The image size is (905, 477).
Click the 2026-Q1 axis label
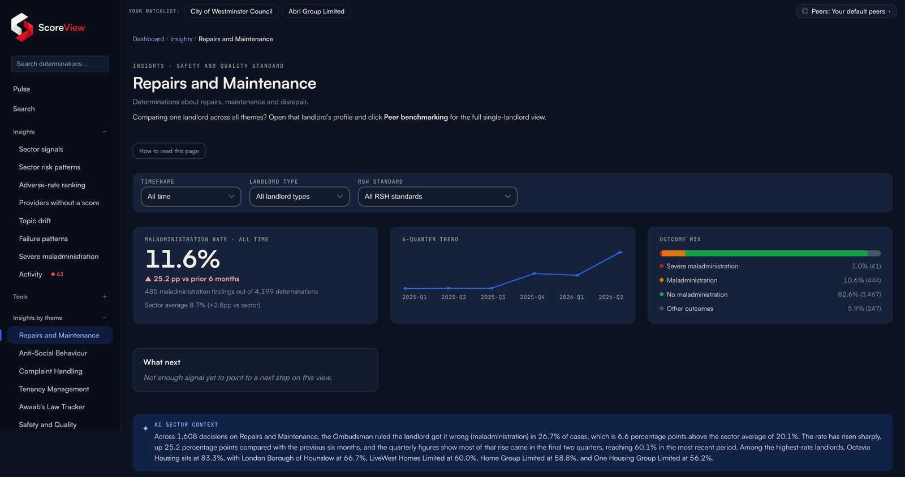571,297
